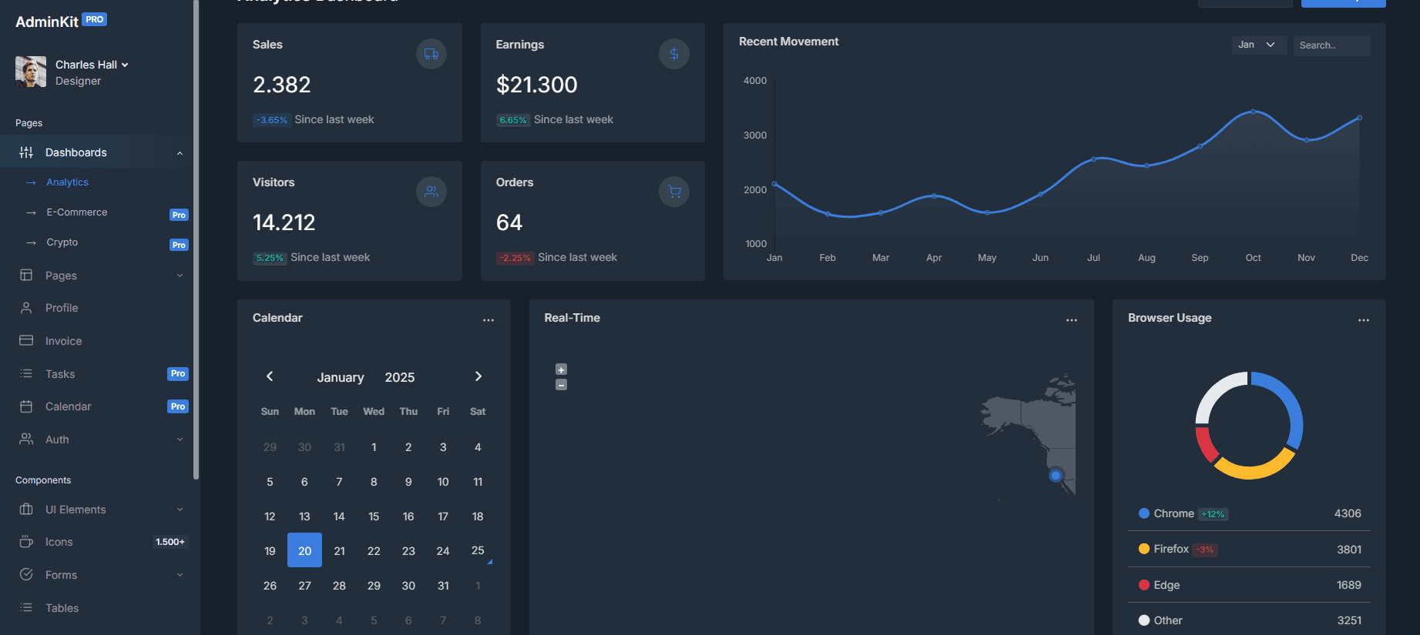Zoom in on the Real-Time map

(561, 369)
